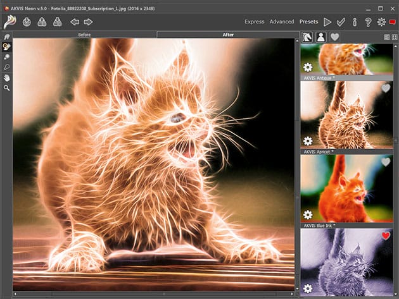Viewport: 399px width, 299px height.
Task: Click the Redo right arrow
Action: [88, 21]
